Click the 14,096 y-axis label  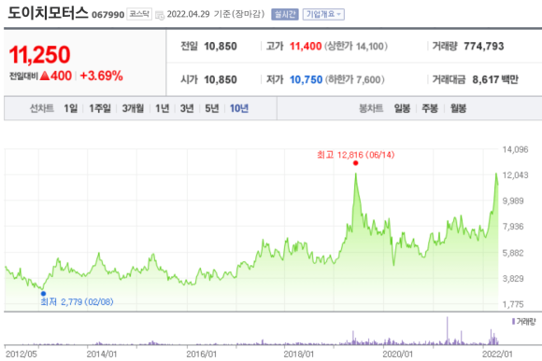coord(515,150)
